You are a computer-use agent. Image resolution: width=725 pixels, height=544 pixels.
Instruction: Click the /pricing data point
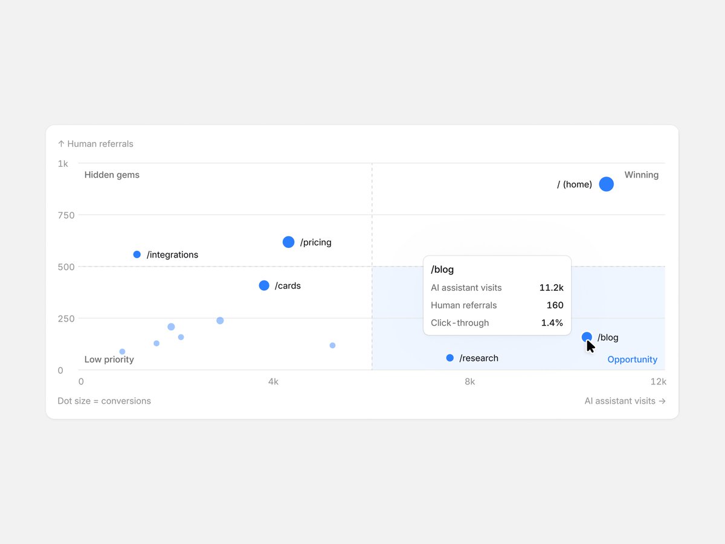pos(289,242)
